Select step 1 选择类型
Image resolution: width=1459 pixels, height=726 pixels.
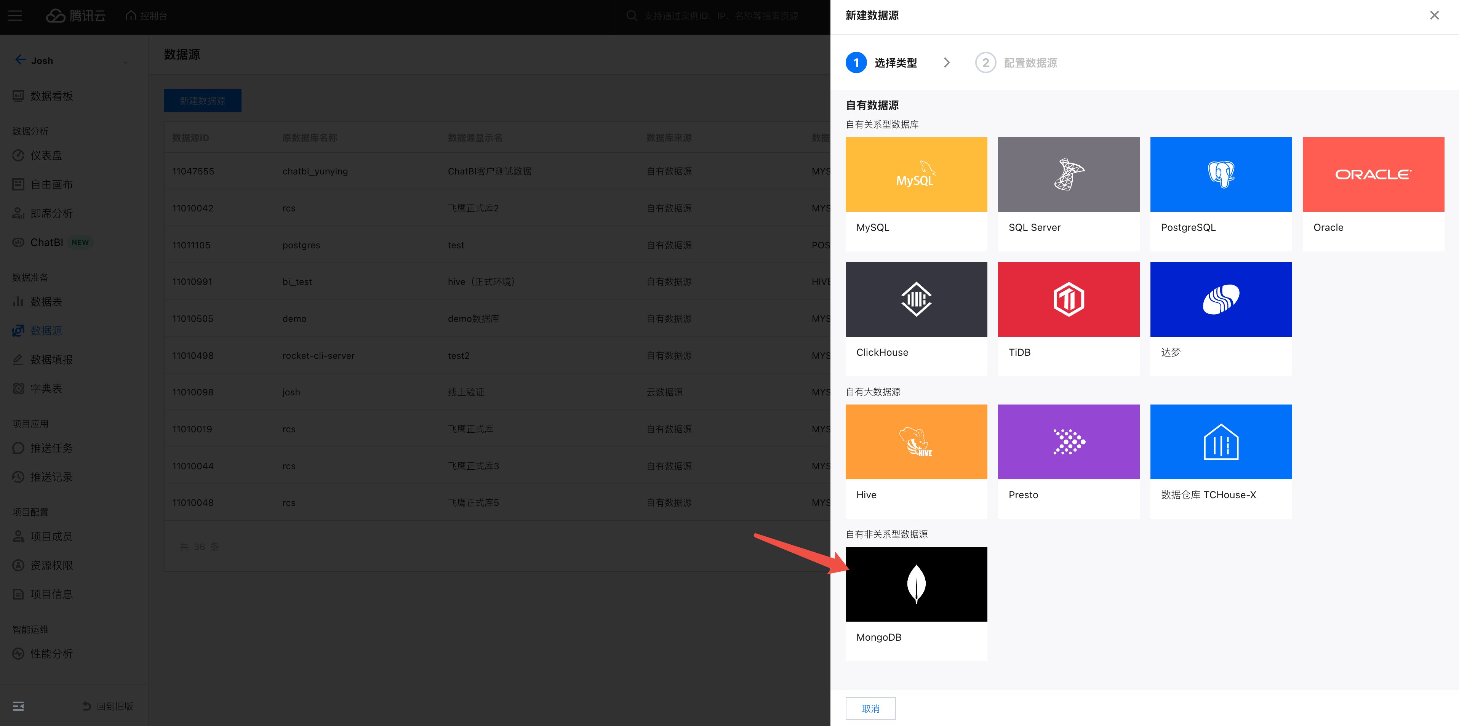881,63
